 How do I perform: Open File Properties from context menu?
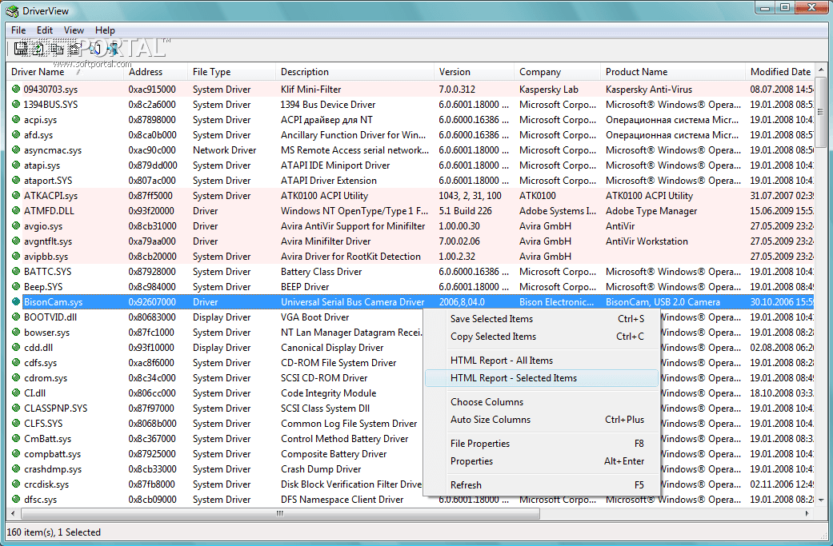coord(542,443)
